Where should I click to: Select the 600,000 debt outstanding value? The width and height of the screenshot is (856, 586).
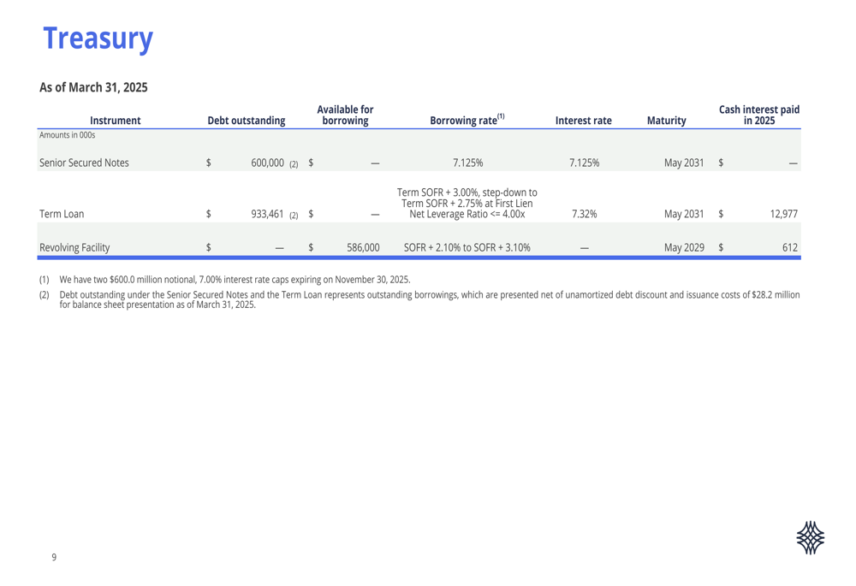click(x=267, y=163)
